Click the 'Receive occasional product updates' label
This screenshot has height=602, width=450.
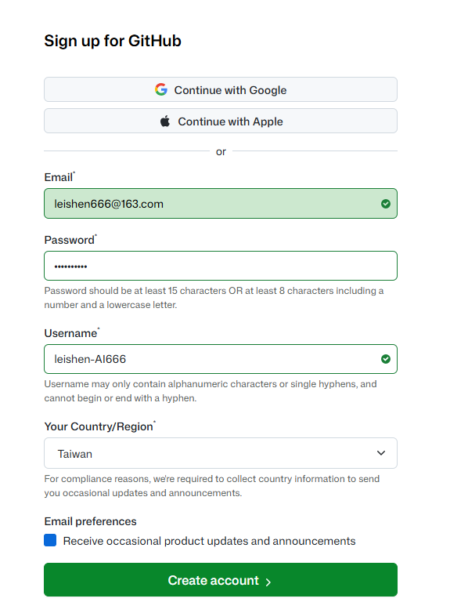click(x=209, y=541)
